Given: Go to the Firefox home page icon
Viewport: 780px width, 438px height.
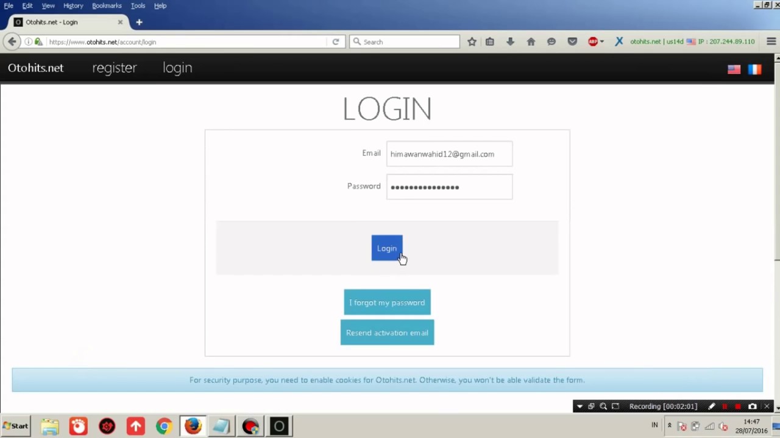Looking at the screenshot, I should tap(531, 41).
